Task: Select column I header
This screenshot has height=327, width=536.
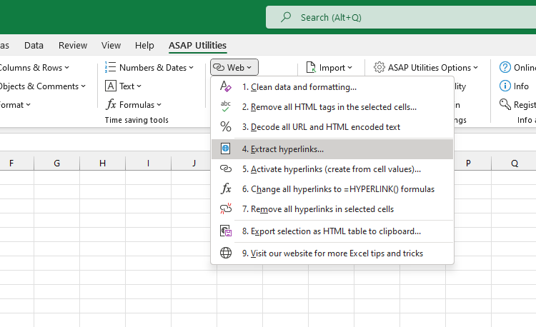Action: click(x=149, y=163)
